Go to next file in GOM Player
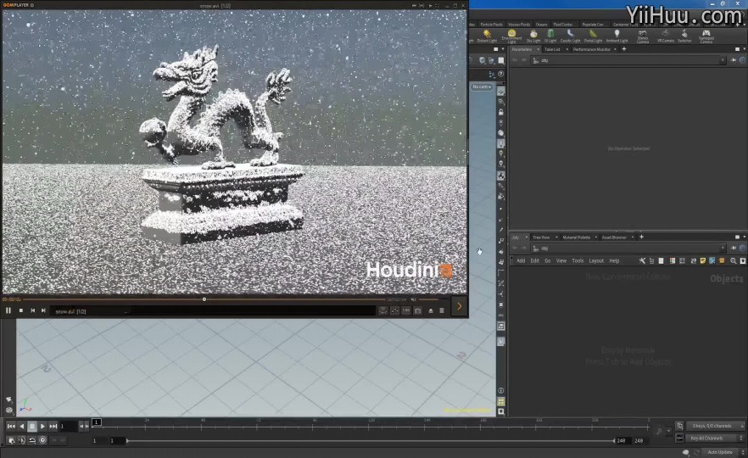Screen dimensions: 748x458 (x=43, y=310)
